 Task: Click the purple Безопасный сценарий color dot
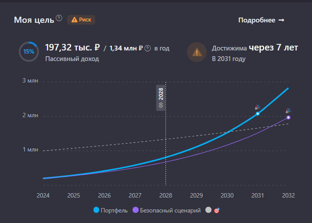[x=135, y=210]
